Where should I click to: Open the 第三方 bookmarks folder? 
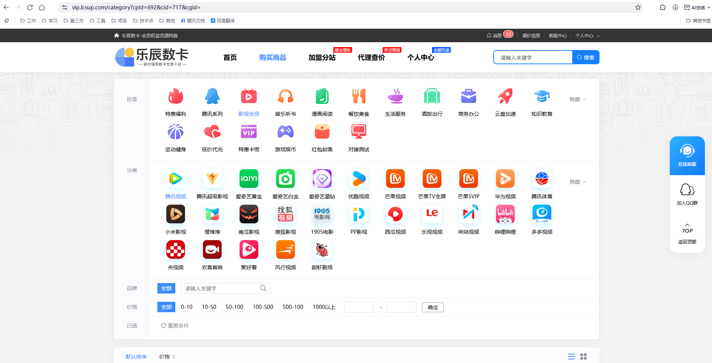[74, 21]
